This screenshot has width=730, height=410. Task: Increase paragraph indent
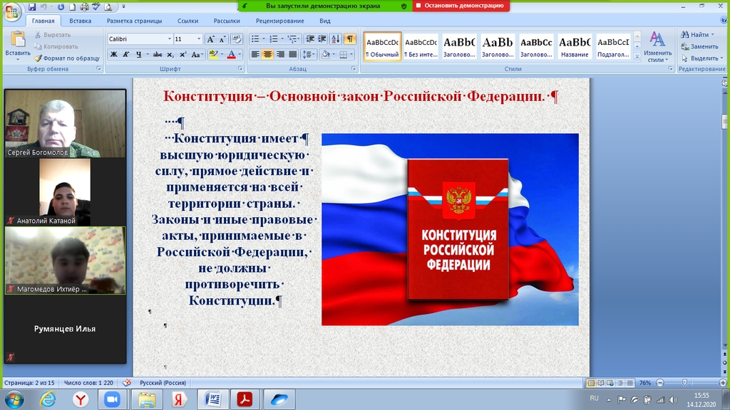point(322,39)
